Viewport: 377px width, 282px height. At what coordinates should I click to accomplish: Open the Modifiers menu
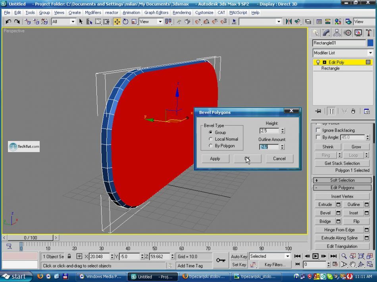click(x=93, y=13)
